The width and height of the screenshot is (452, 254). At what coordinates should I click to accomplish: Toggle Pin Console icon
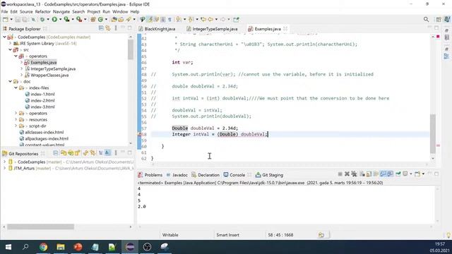point(398,174)
